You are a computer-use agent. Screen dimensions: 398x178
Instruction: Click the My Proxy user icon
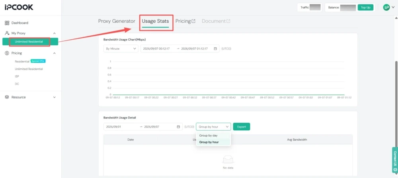pyautogui.click(x=7, y=33)
